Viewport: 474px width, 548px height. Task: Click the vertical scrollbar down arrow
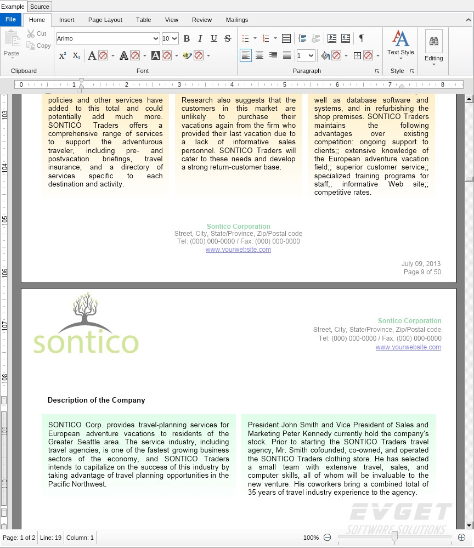point(469,526)
